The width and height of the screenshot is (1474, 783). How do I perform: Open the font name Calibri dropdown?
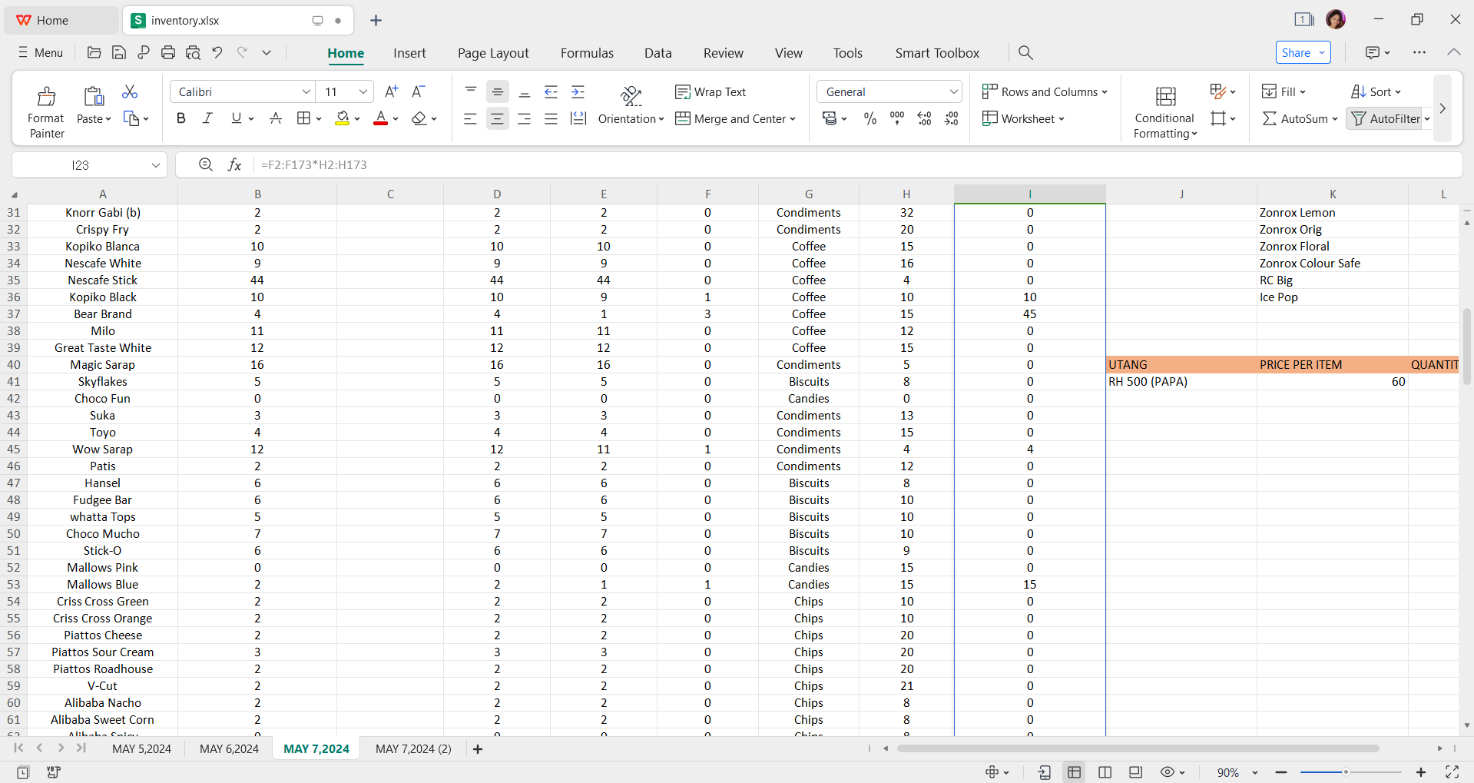tap(306, 91)
